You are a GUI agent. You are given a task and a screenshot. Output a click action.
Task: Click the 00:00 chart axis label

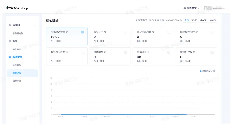pyautogui.click(x=61, y=117)
